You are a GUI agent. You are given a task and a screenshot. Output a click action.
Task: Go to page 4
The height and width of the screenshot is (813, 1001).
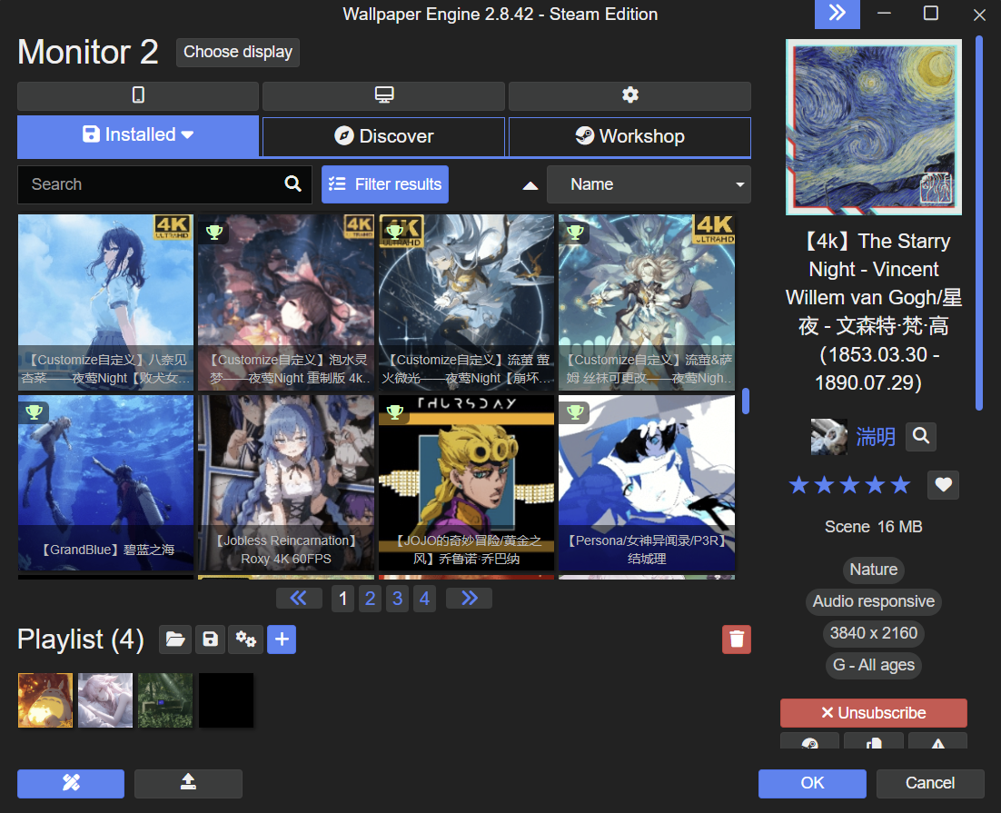pyautogui.click(x=424, y=599)
